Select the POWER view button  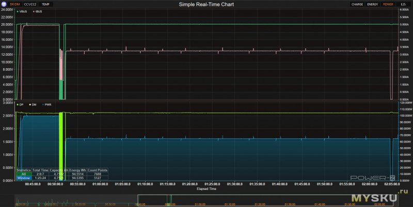click(x=388, y=4)
